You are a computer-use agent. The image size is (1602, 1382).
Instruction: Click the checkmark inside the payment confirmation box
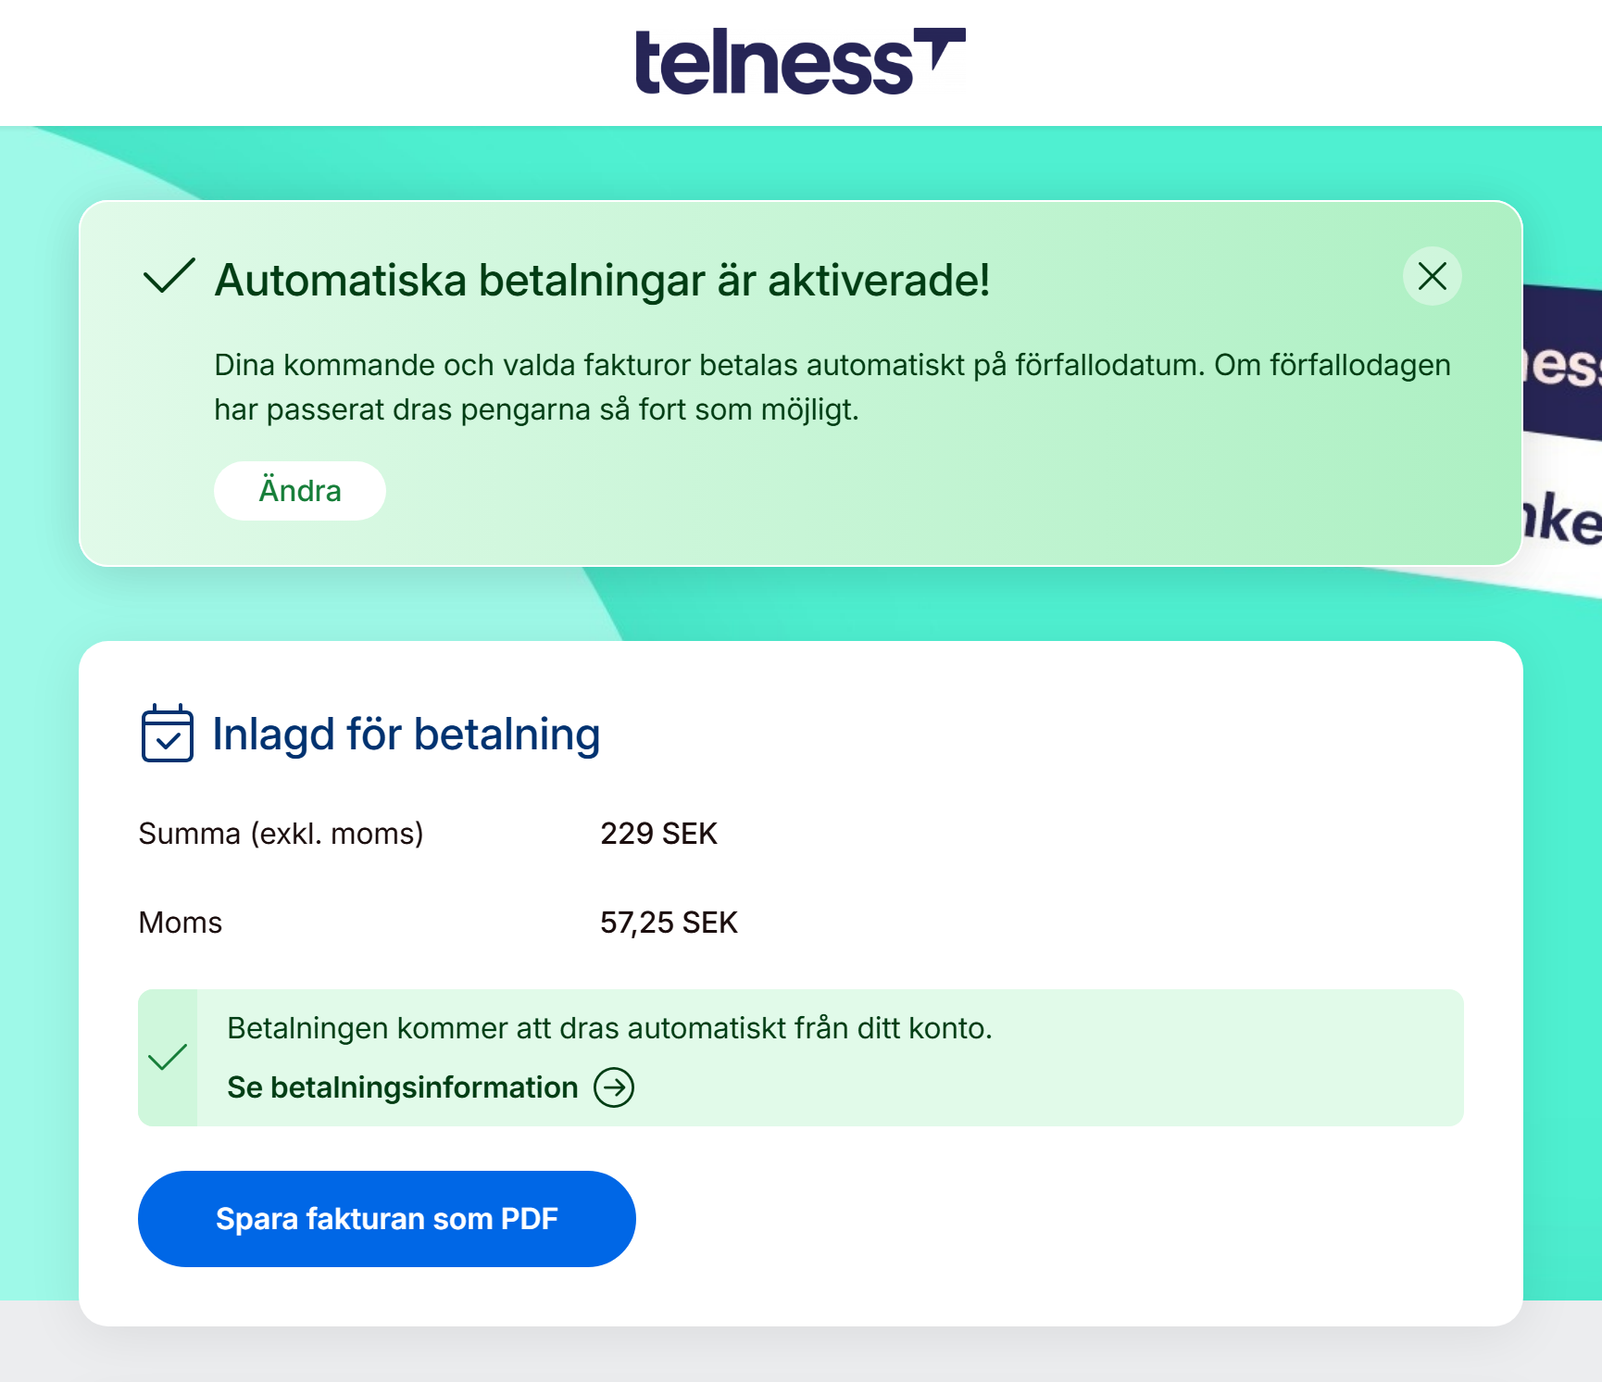point(169,1057)
